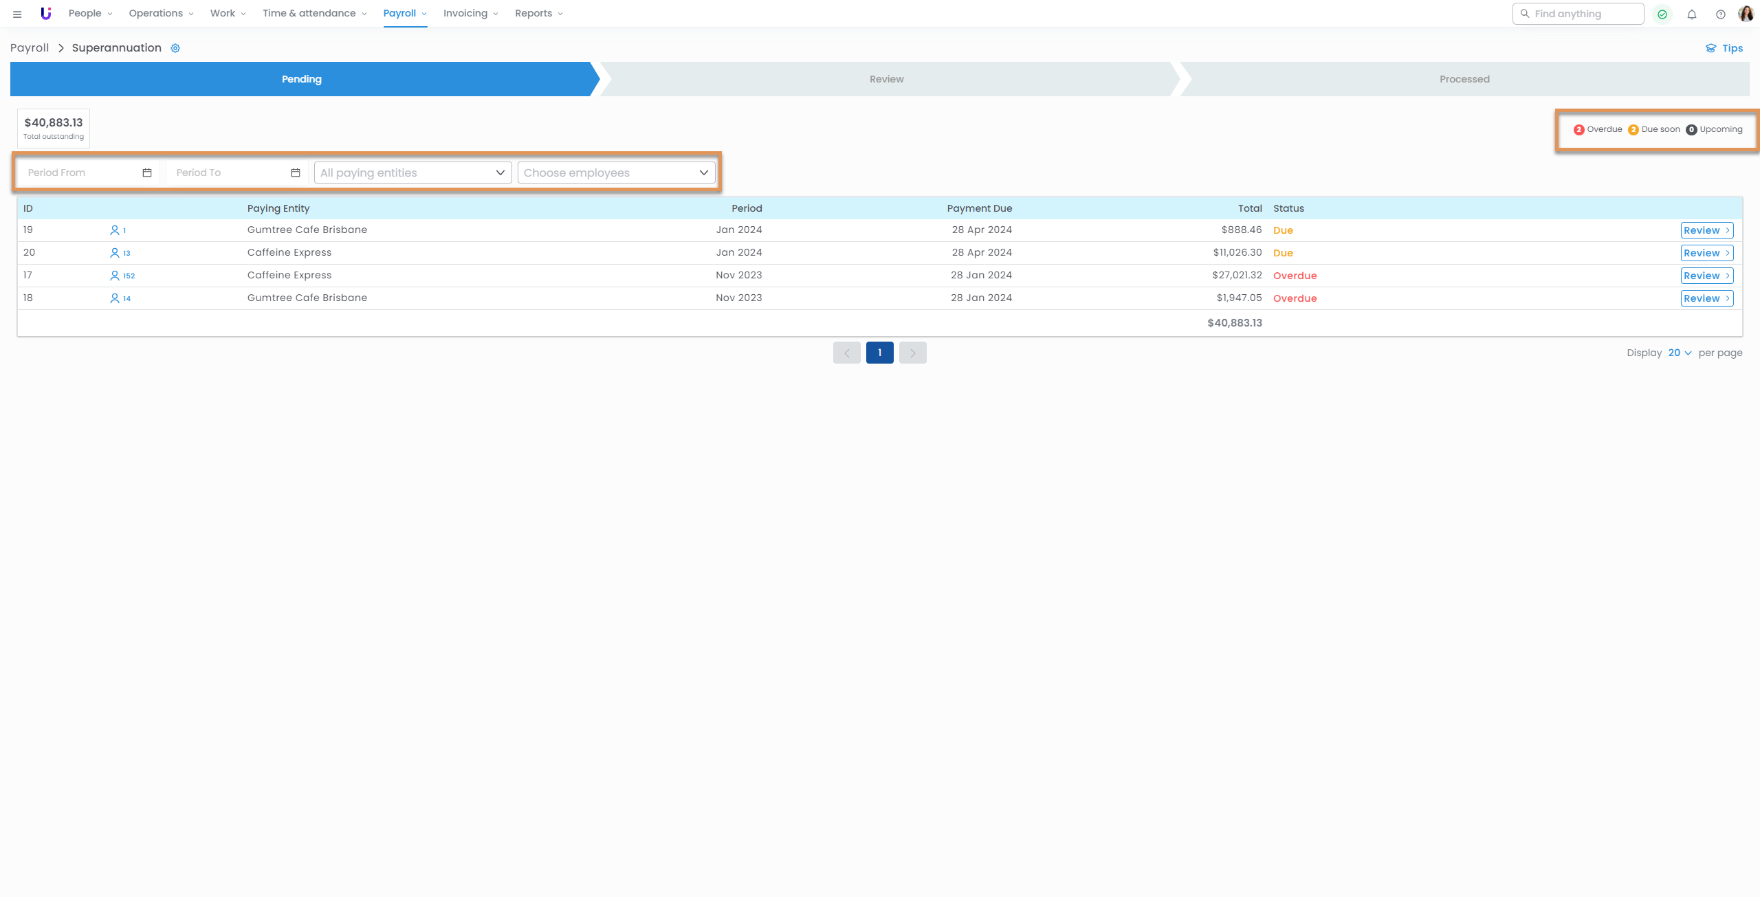Change display per page dropdown

click(x=1679, y=353)
